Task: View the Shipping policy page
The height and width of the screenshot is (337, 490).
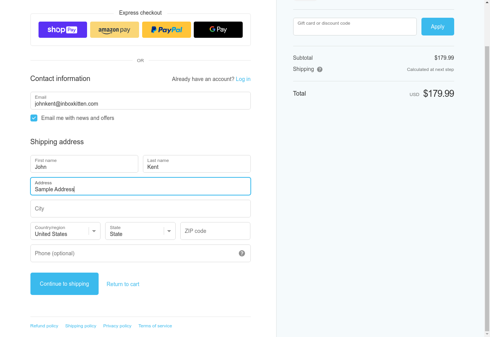Action: 81,326
